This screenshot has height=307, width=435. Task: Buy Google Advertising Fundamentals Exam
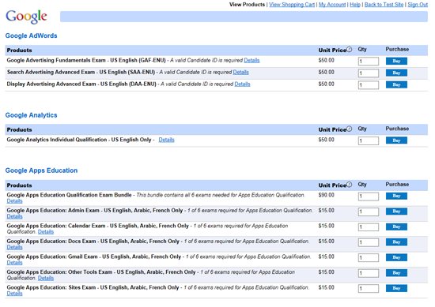tap(396, 62)
